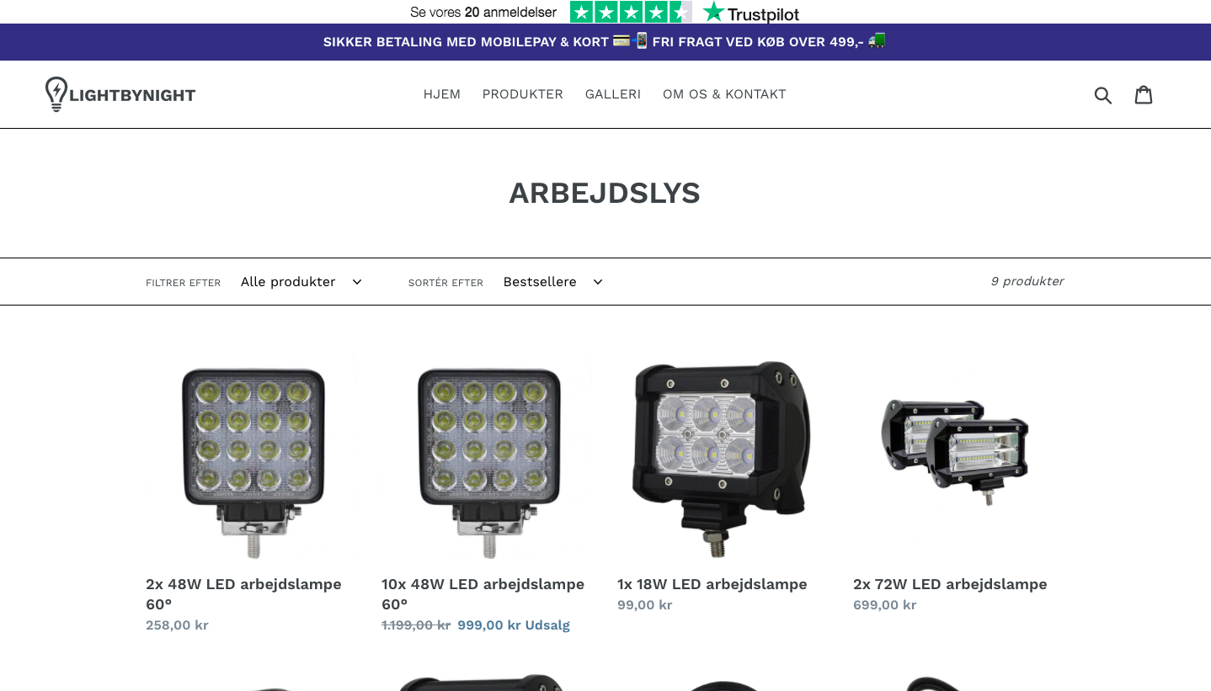This screenshot has height=691, width=1211.
Task: Click the Trustpilot logo
Action: pyautogui.click(x=751, y=12)
